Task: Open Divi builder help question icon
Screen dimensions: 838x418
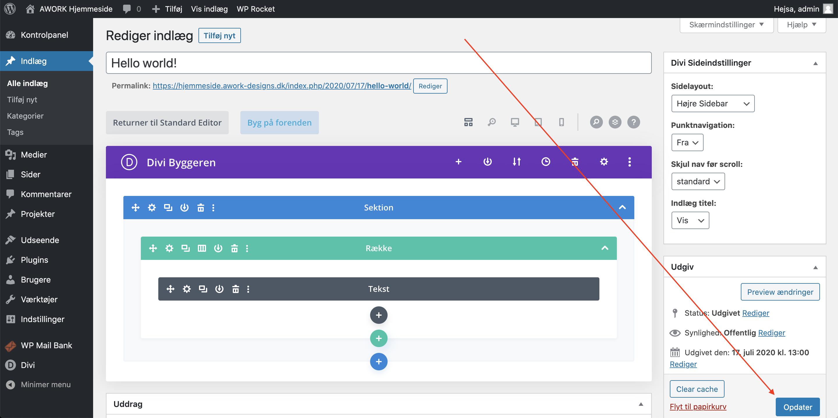Action: 633,122
